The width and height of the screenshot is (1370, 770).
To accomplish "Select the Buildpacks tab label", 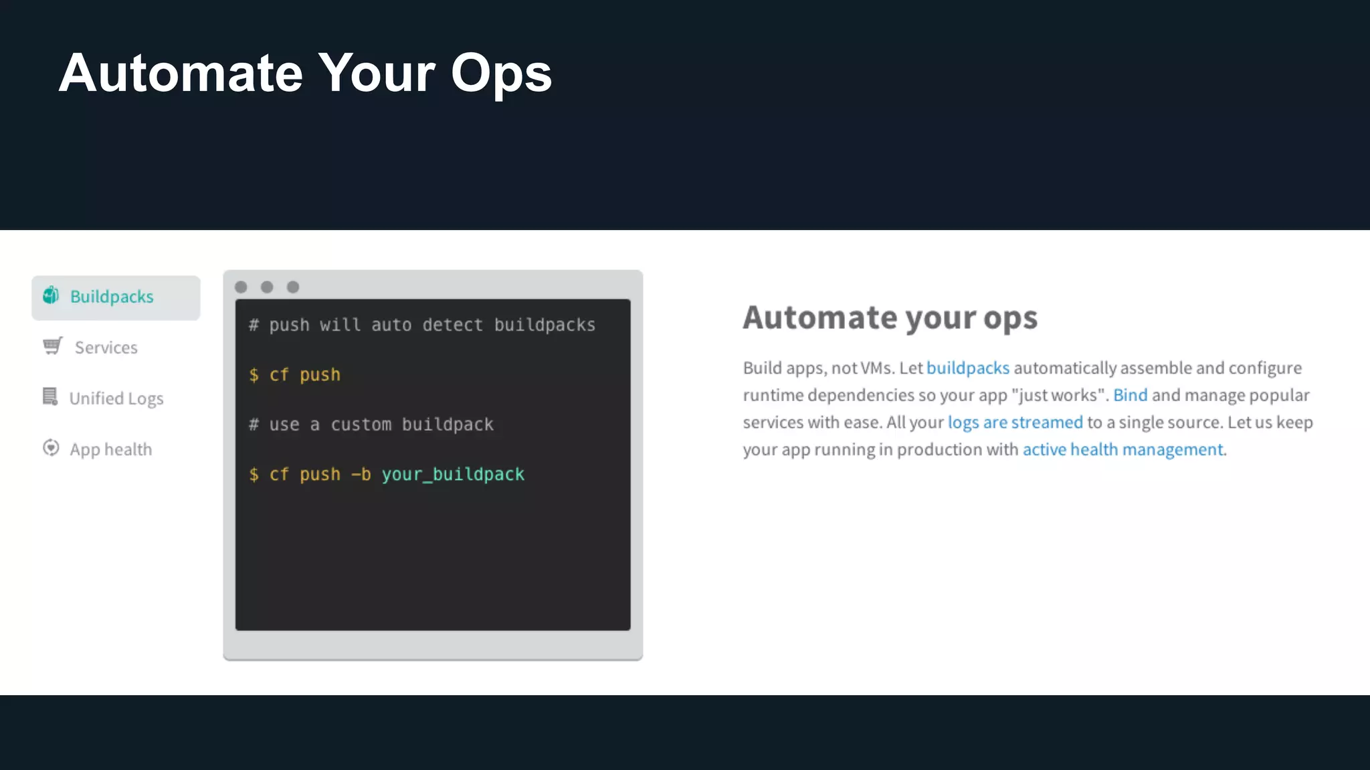I will [x=112, y=297].
